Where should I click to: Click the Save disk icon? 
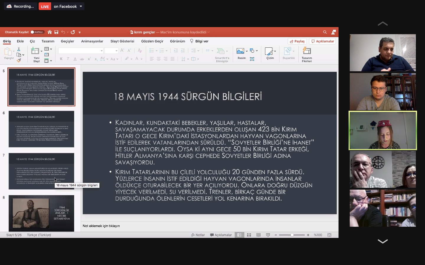[x=56, y=32]
